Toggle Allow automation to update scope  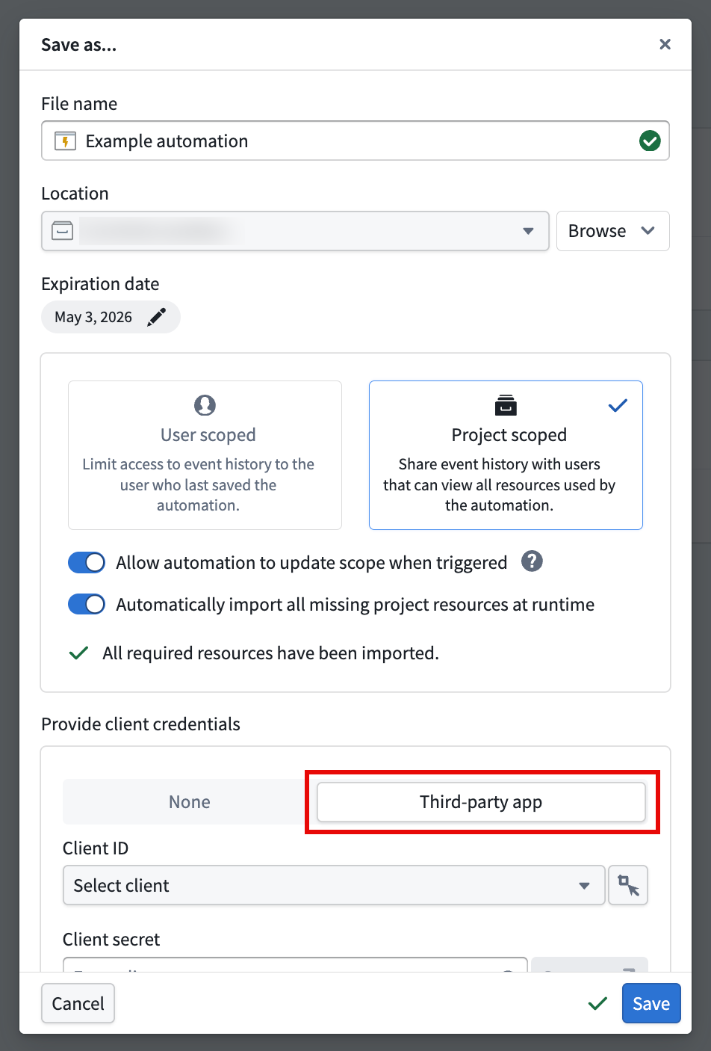pos(87,563)
